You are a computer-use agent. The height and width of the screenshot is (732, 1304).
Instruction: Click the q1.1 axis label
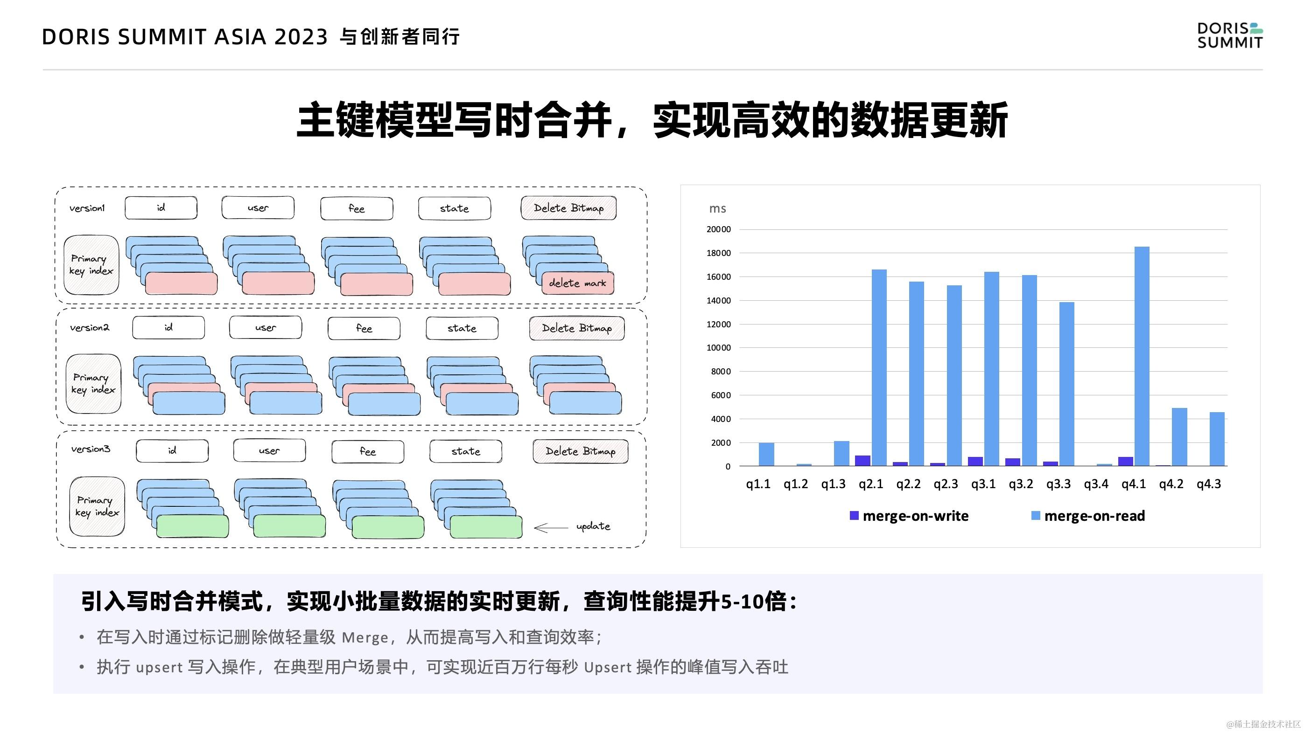tap(758, 484)
